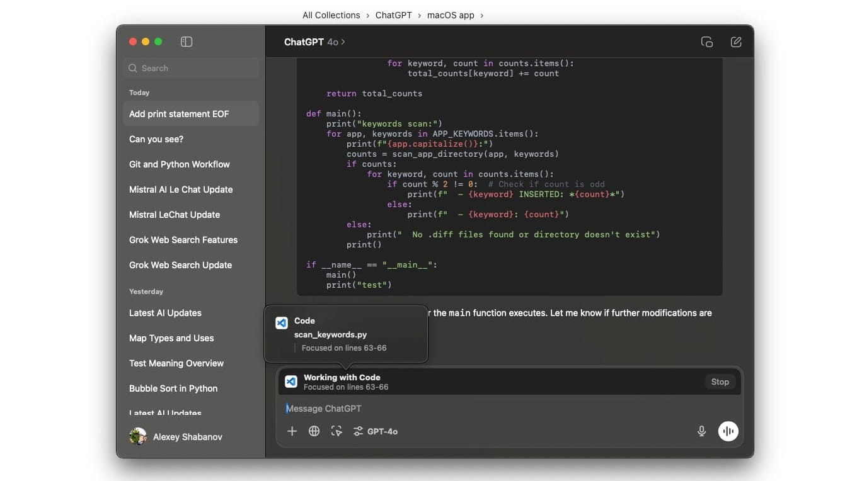Image resolution: width=845 pixels, height=481 pixels.
Task: Click 'ChatGPT' breadcrumb link
Action: coord(393,15)
